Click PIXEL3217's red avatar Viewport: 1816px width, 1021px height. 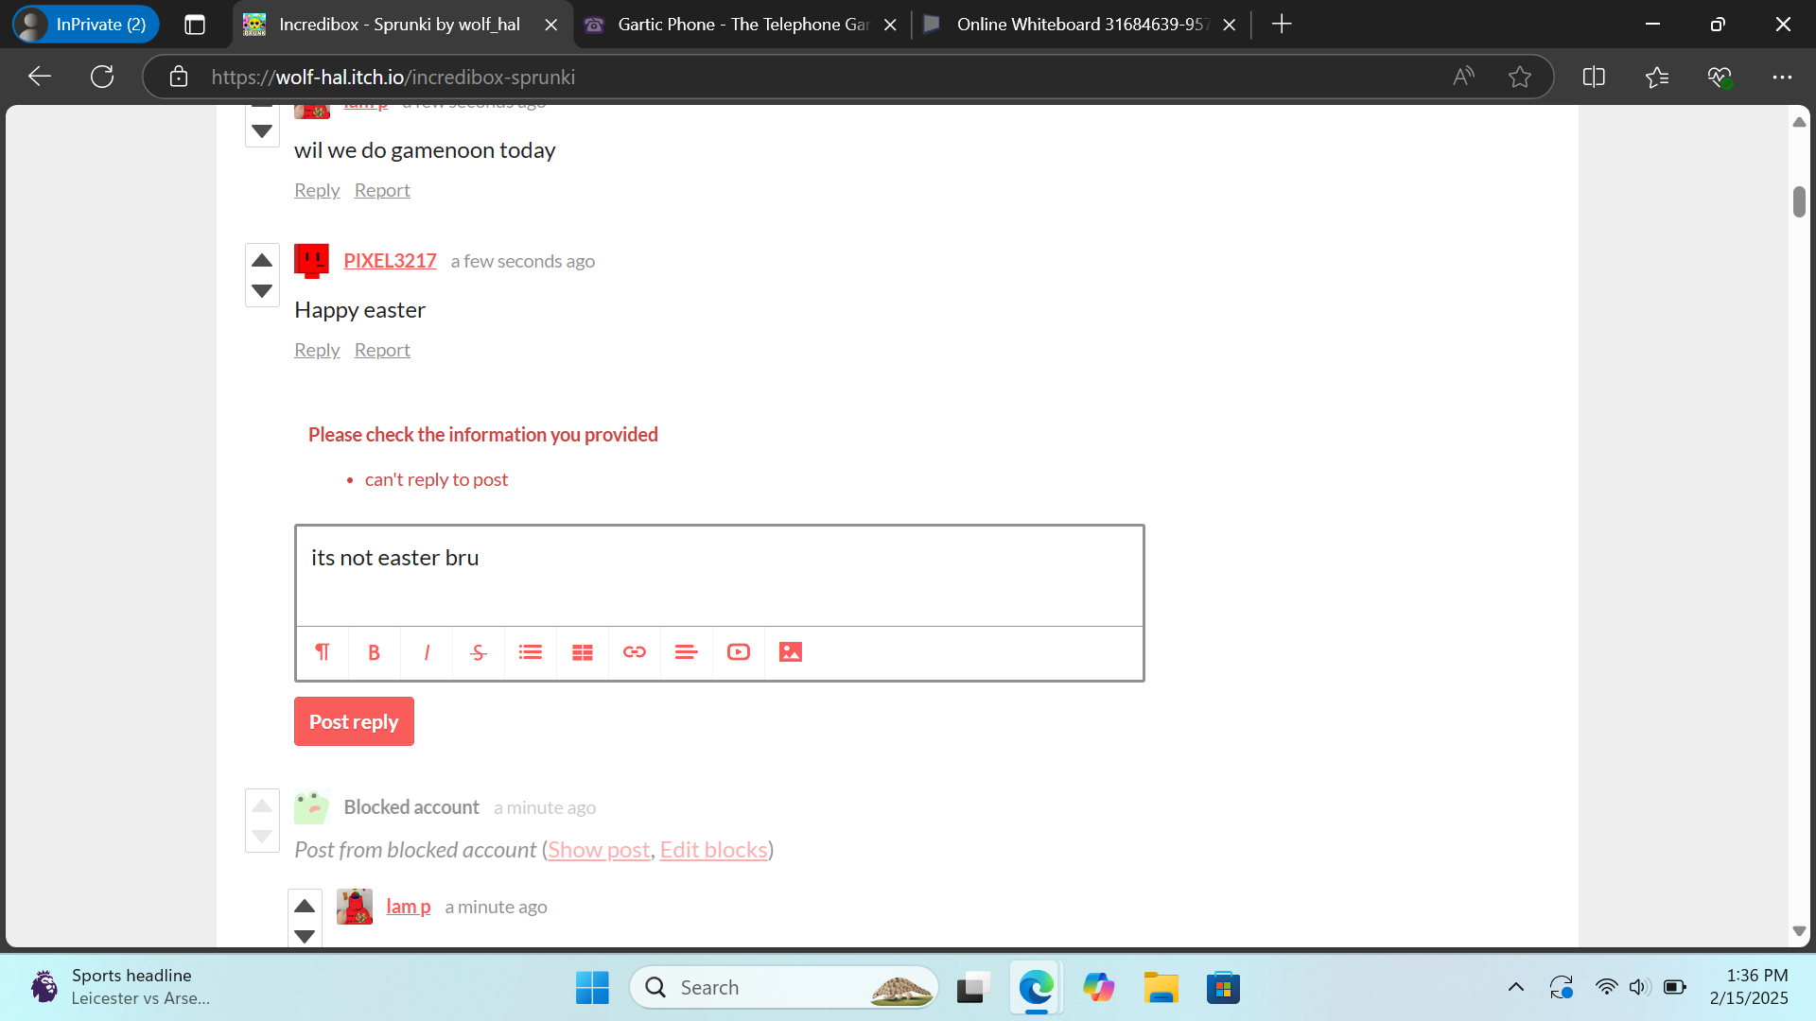point(312,261)
